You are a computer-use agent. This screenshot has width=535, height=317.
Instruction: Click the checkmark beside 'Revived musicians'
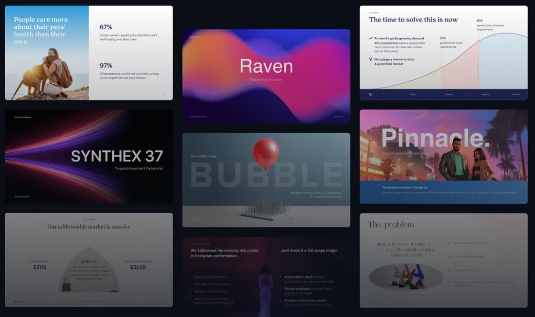click(x=281, y=289)
